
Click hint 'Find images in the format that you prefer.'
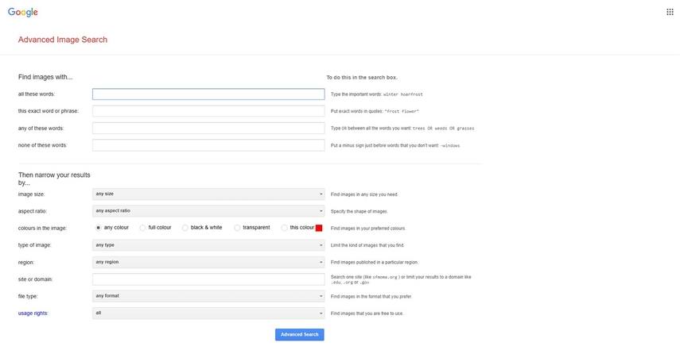371,296
